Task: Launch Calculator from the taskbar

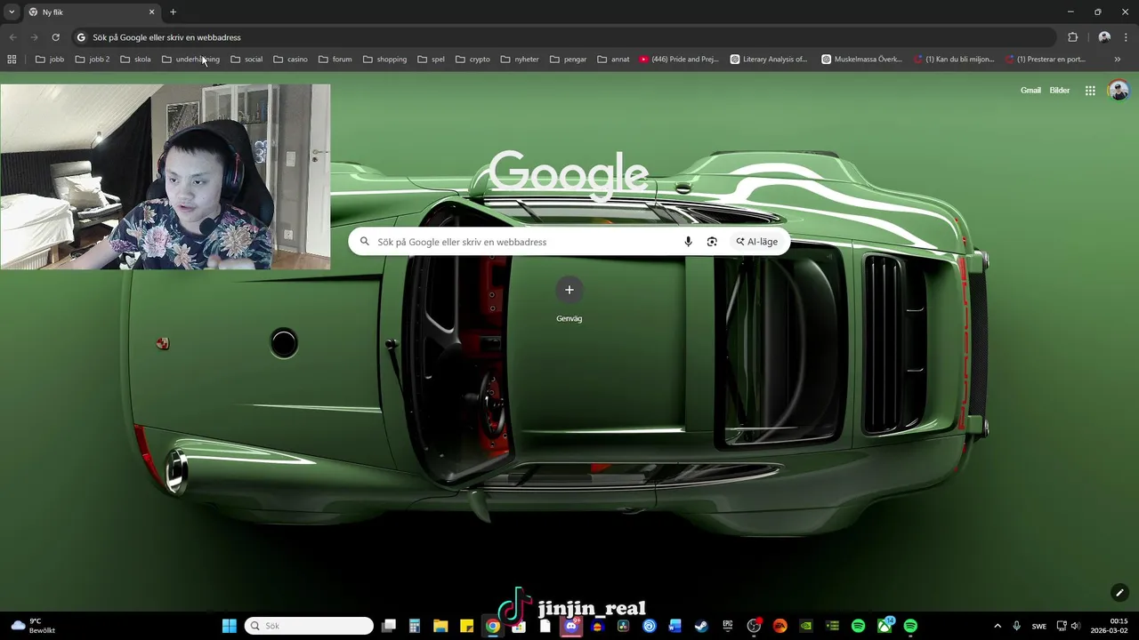Action: 415,626
